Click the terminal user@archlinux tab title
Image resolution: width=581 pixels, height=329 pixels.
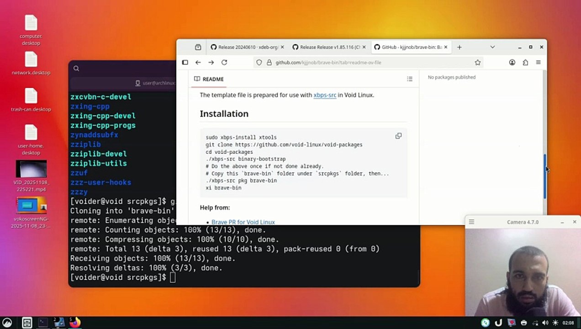(x=155, y=83)
